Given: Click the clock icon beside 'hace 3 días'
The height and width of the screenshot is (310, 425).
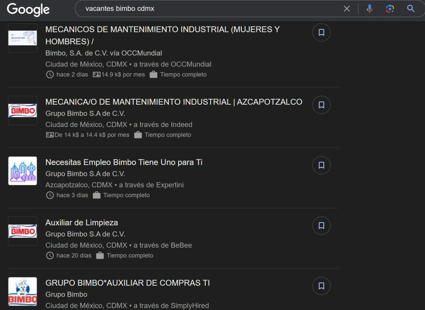Looking at the screenshot, I should click(x=50, y=195).
